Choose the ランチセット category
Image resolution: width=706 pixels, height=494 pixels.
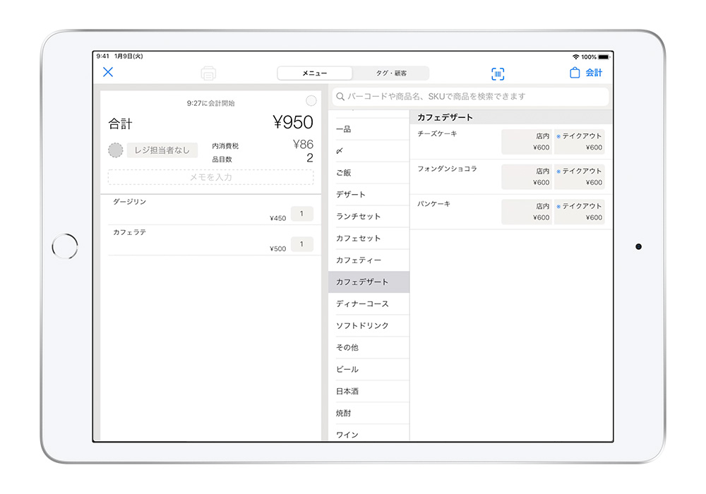tap(369, 217)
